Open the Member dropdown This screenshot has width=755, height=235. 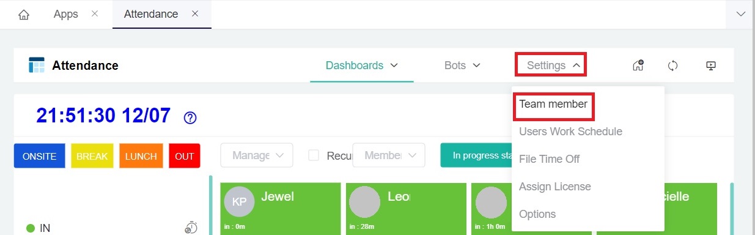coord(389,155)
